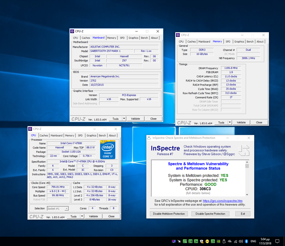Open Caches tab in CPU window
Screen dimensions: 285x246
point(44,136)
